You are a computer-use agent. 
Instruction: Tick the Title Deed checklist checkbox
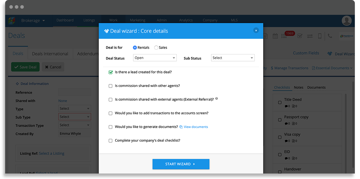tap(279, 103)
